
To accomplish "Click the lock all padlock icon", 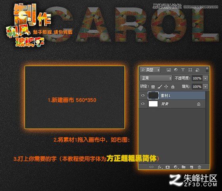I will (173, 87).
